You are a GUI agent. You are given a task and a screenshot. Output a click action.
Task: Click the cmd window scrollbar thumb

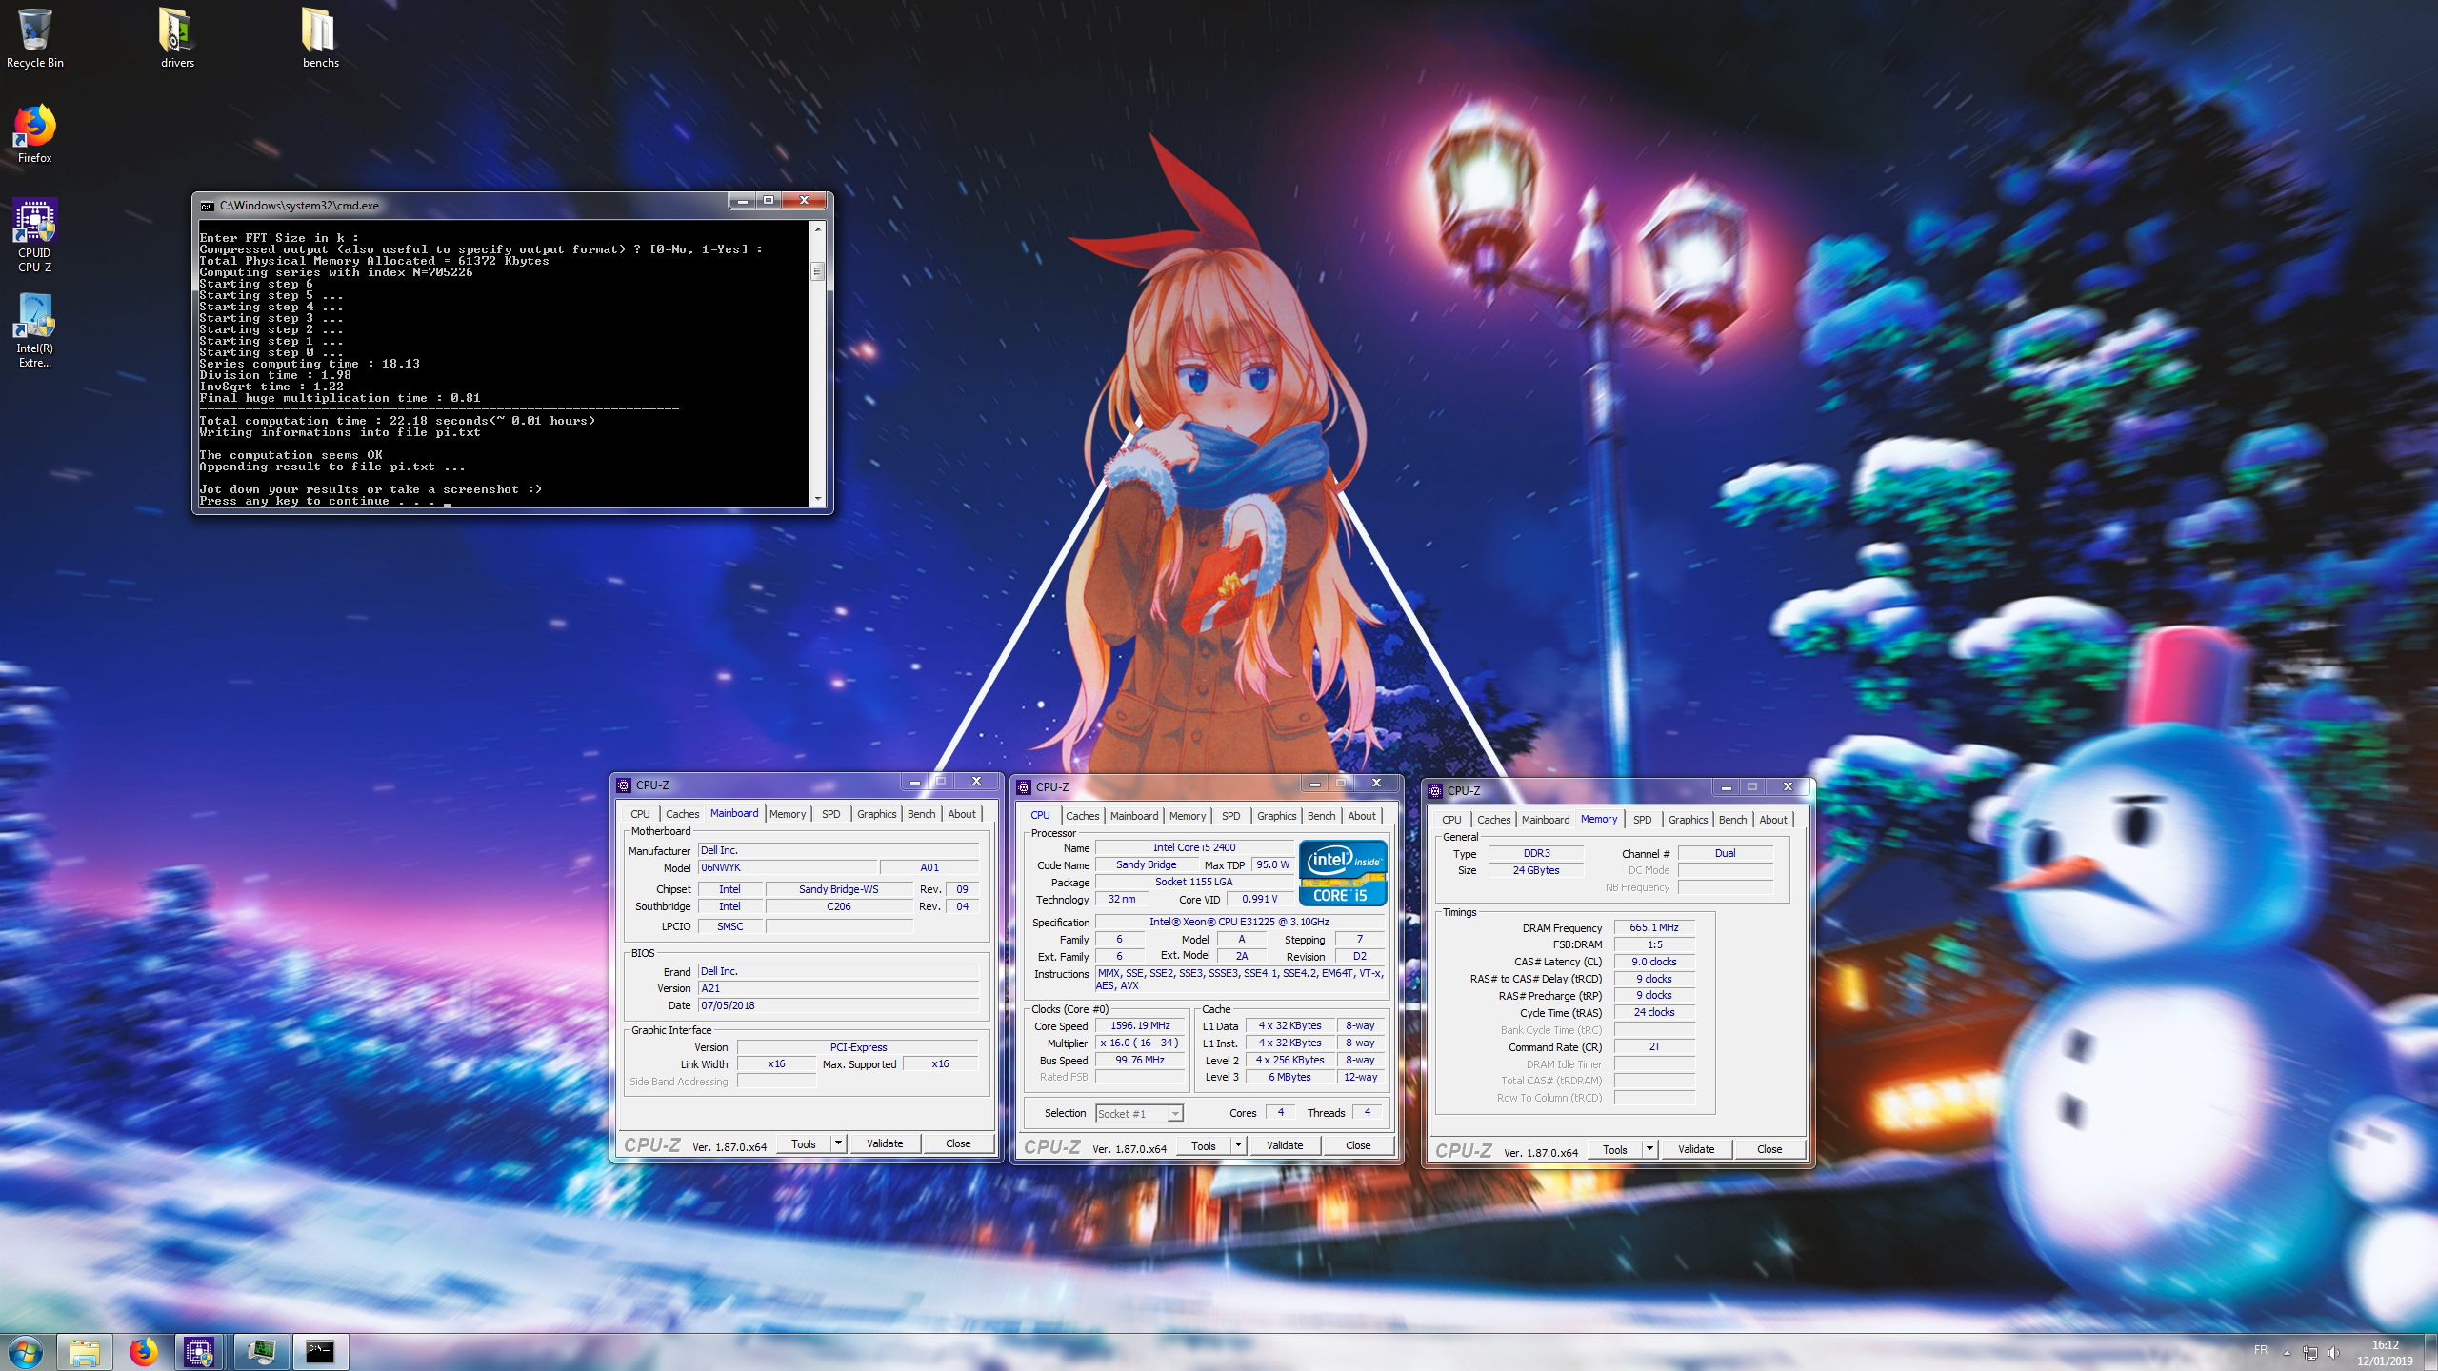tap(817, 271)
